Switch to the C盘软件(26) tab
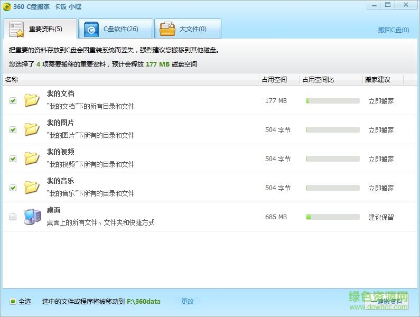The height and width of the screenshot is (317, 420). click(115, 29)
